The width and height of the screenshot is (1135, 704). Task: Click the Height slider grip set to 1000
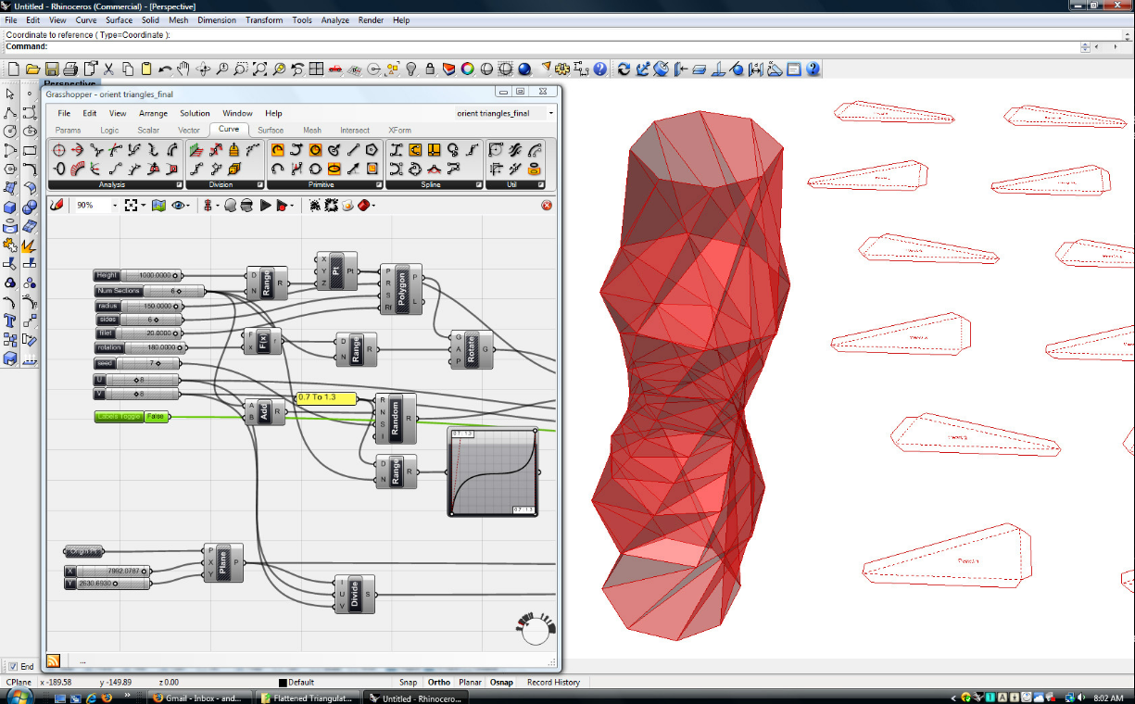click(x=176, y=274)
